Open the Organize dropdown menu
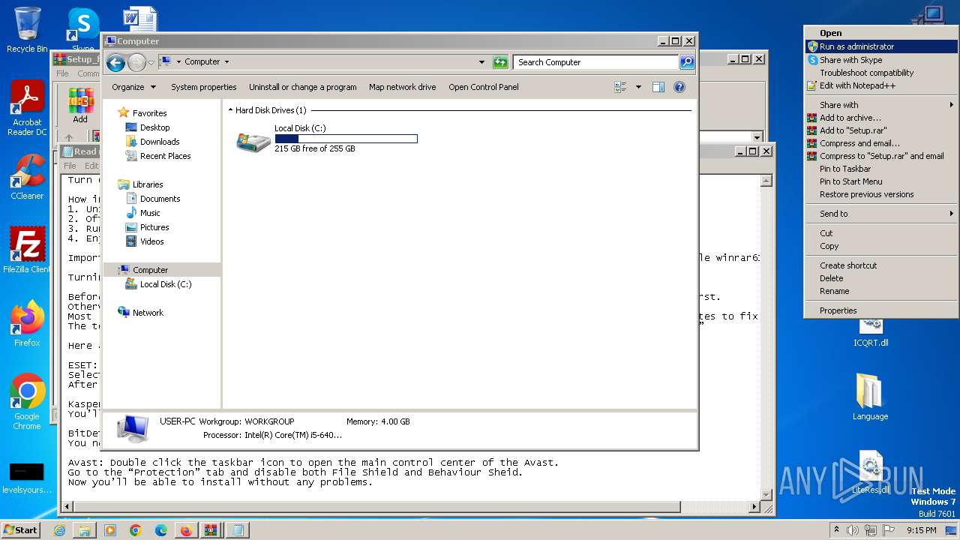 pyautogui.click(x=133, y=87)
